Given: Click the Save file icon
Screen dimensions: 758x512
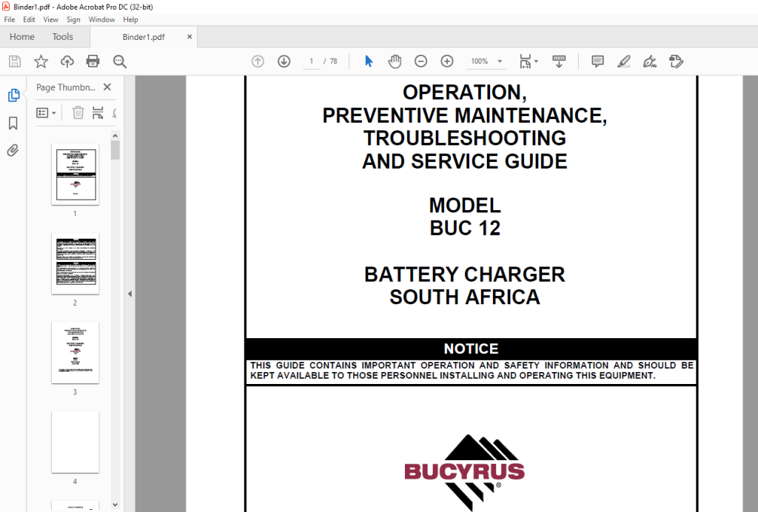Looking at the screenshot, I should 15,61.
